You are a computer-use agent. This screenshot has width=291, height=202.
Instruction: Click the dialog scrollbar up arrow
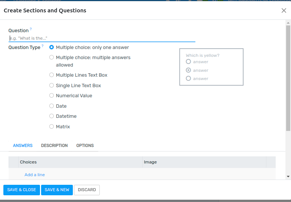288,23
